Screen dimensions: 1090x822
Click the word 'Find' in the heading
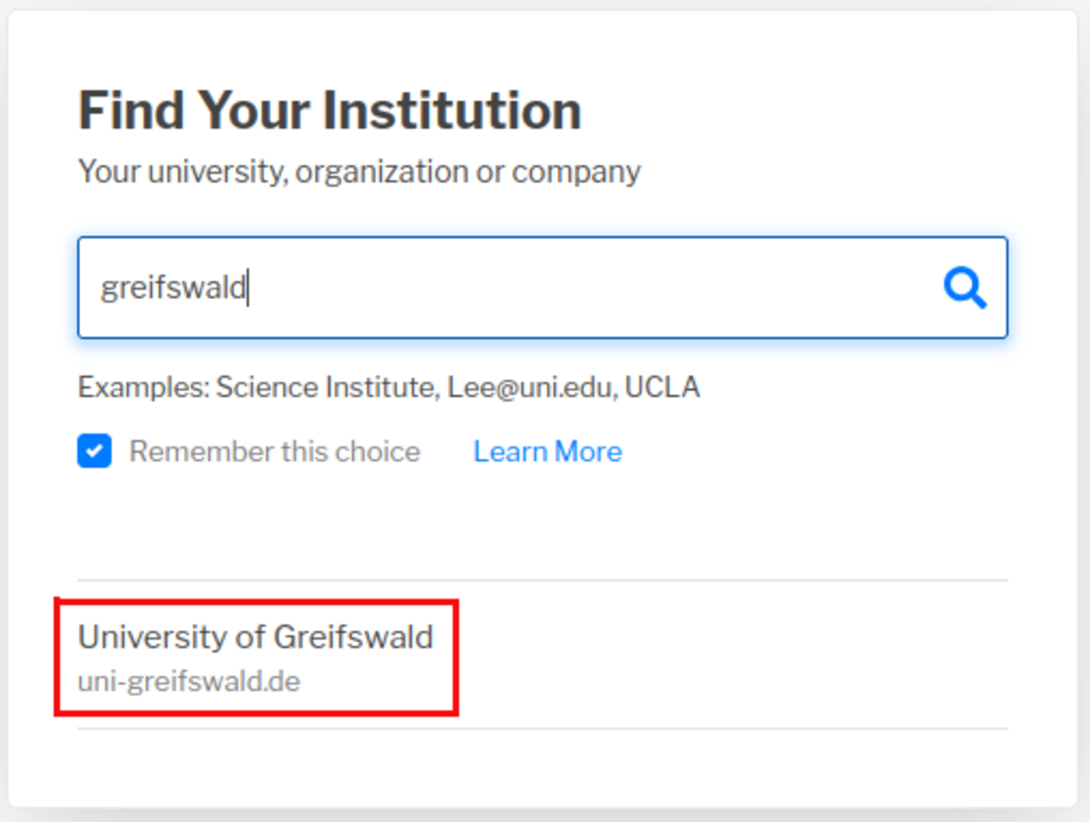(x=133, y=111)
